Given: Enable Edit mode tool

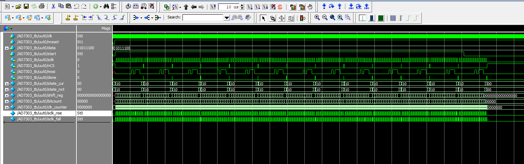Looking at the screenshot, I should coord(291,18).
